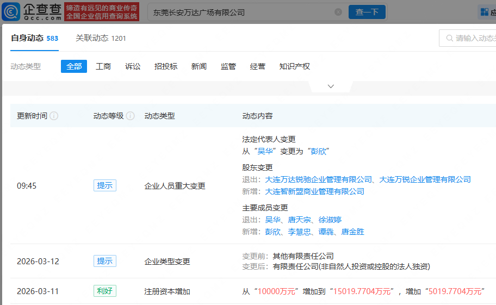Filter by 工商 type
496x305 pixels.
(x=103, y=66)
